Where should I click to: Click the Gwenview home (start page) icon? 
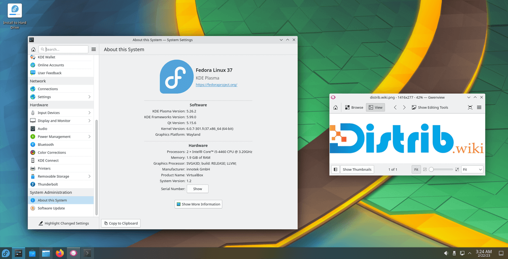coord(335,107)
